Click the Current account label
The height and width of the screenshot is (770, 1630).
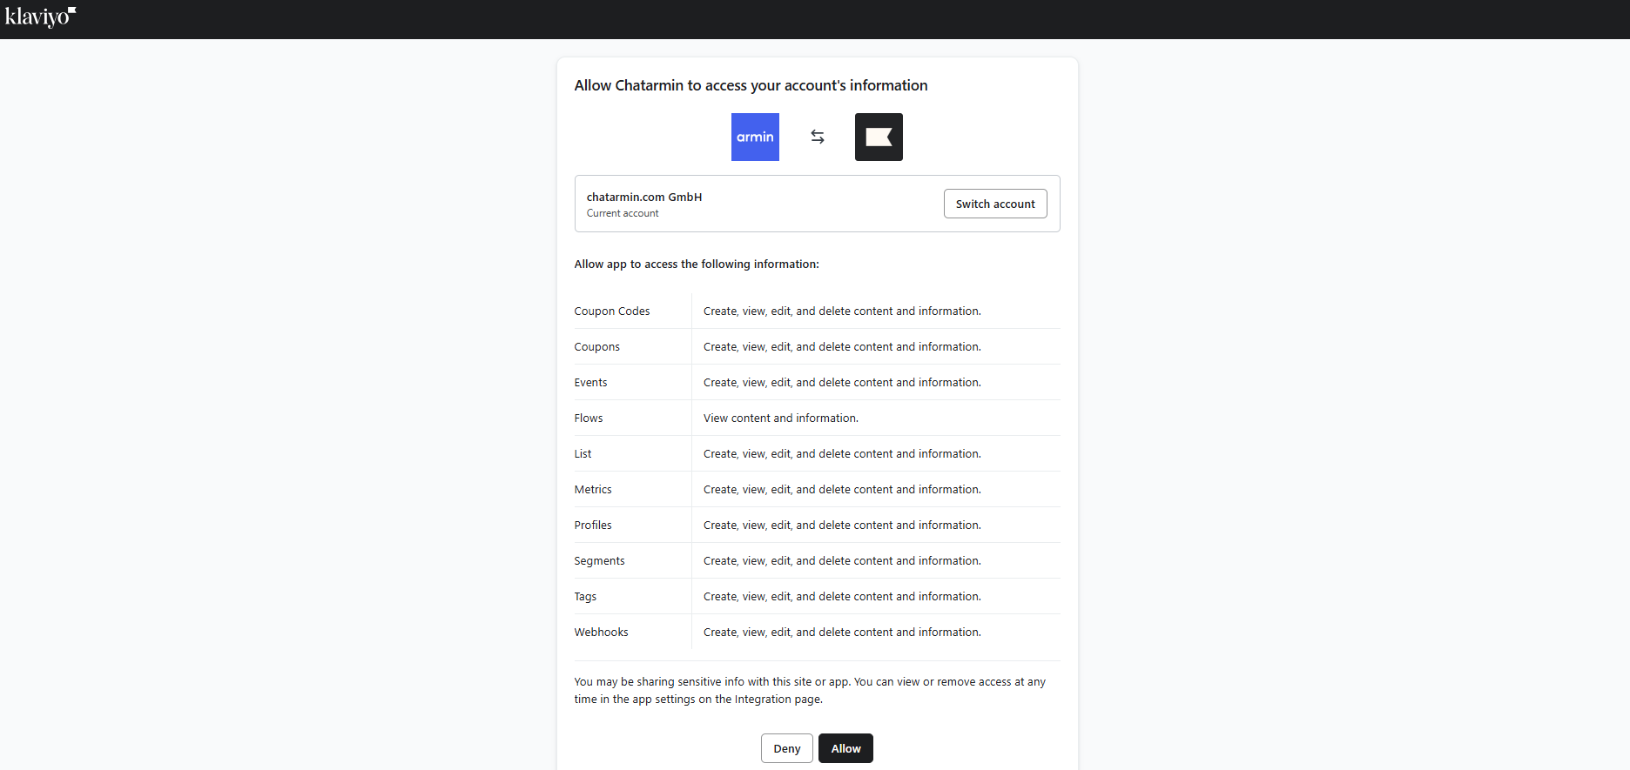click(x=623, y=213)
